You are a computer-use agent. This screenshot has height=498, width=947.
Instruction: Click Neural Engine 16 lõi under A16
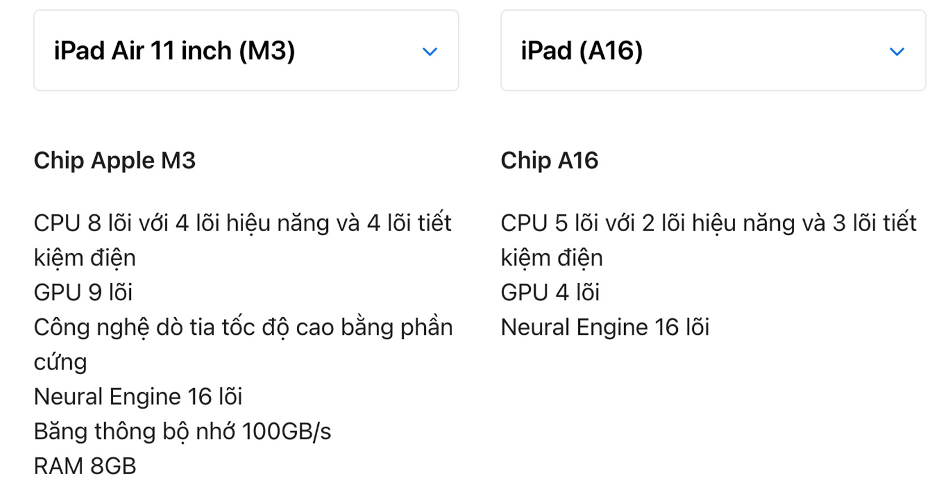click(605, 327)
